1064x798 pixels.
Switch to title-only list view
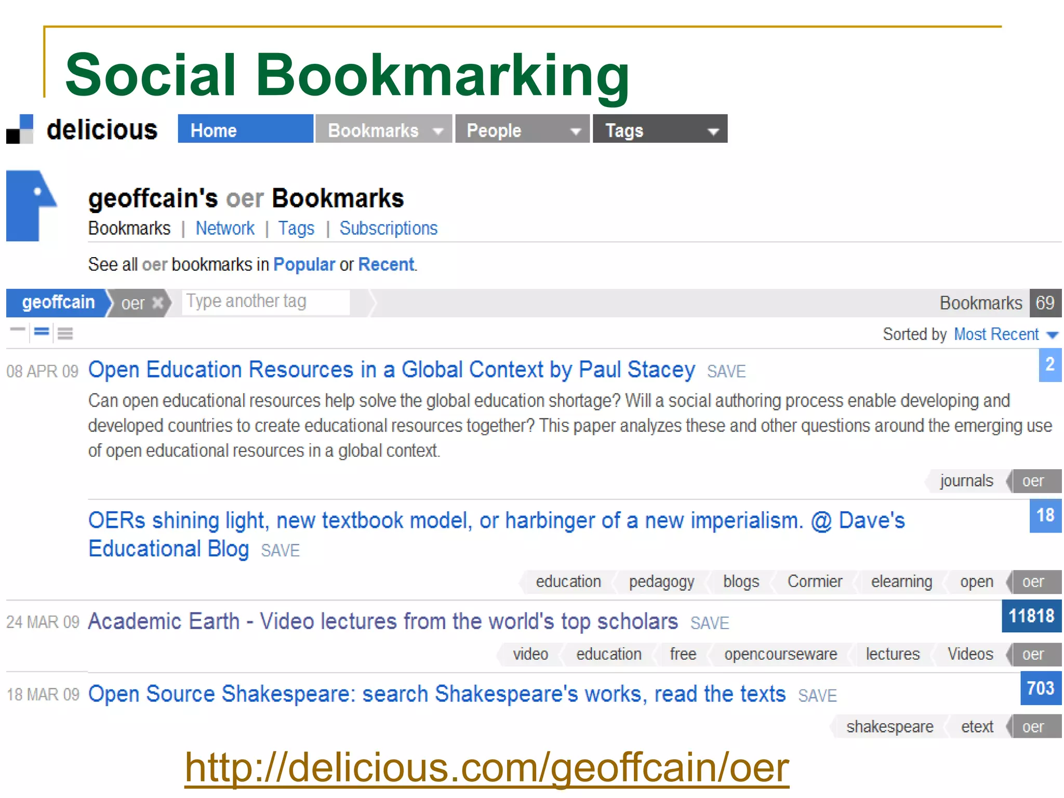pyautogui.click(x=18, y=330)
